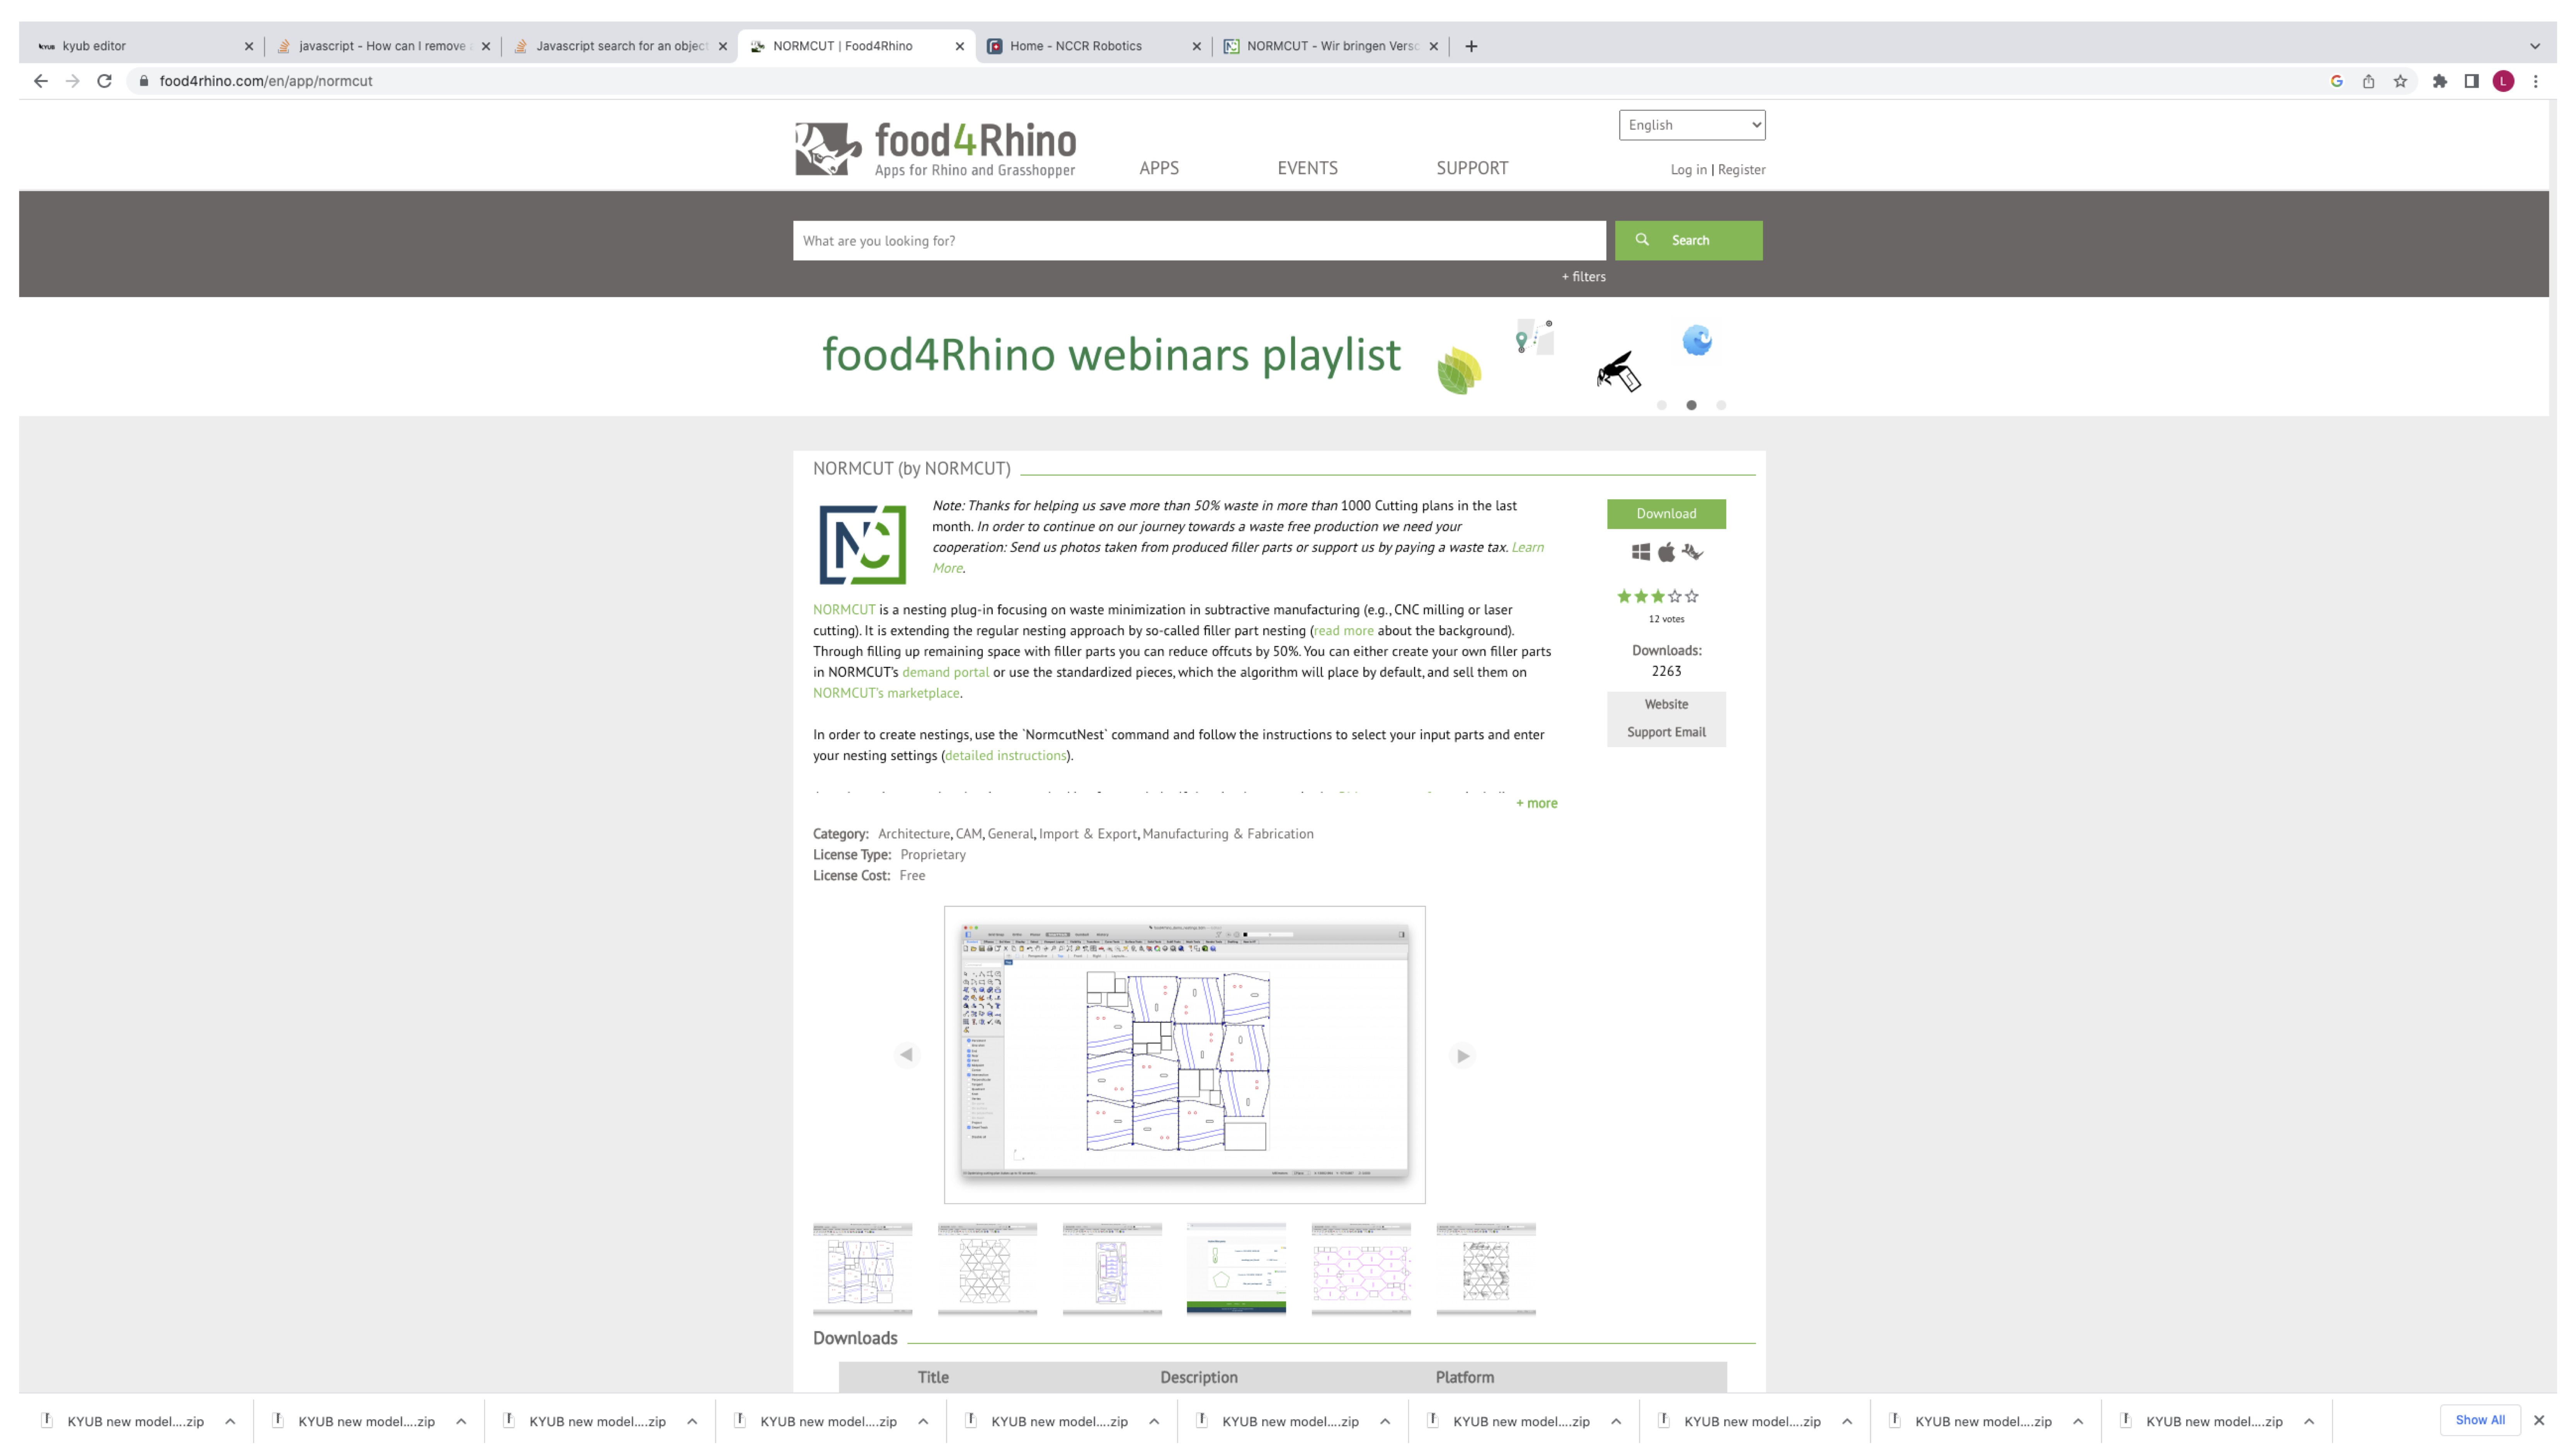2576x1449 pixels.
Task: Click the food4Rhino rhino logo
Action: click(827, 149)
